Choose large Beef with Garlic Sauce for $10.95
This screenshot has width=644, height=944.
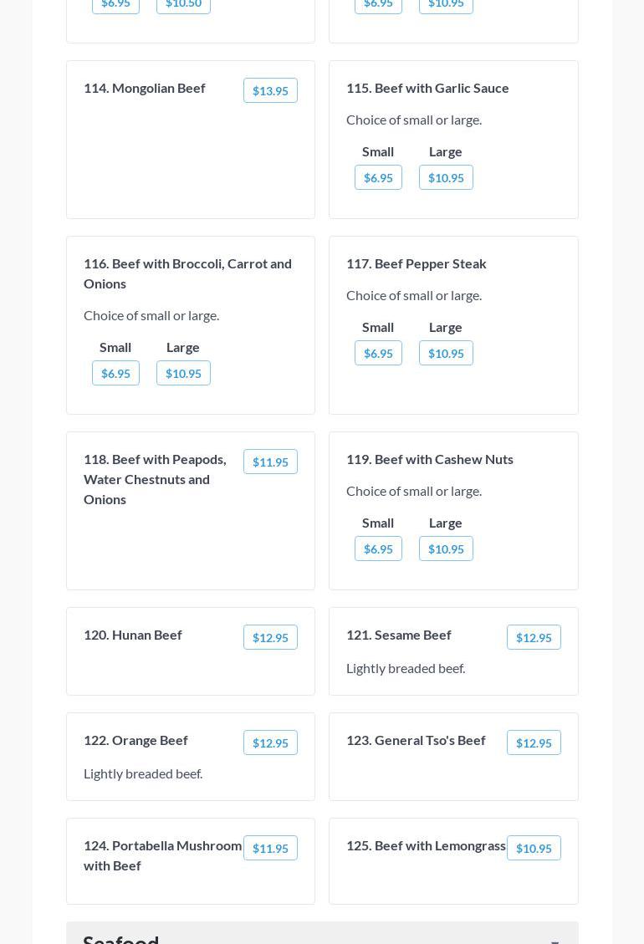[446, 177]
